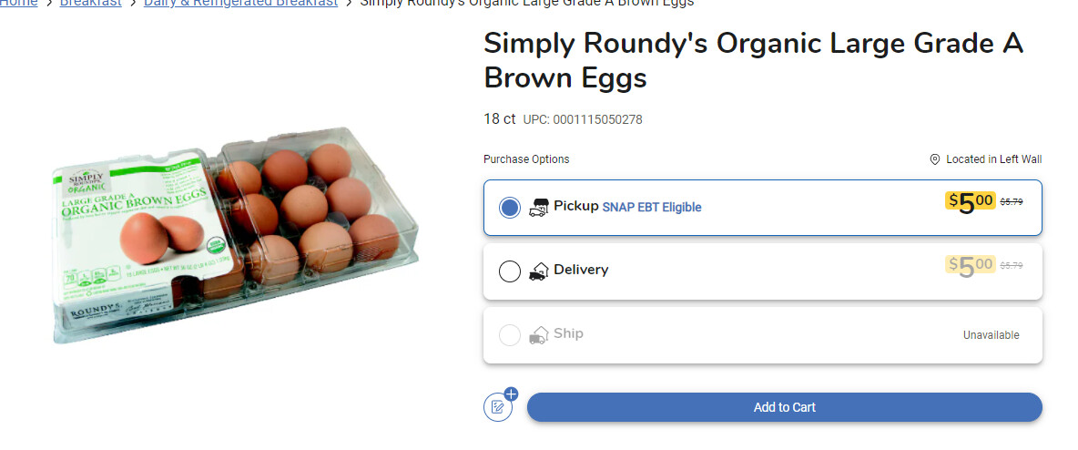The height and width of the screenshot is (450, 1078).
Task: Click the Unavailable label in Ship option
Action: click(991, 335)
